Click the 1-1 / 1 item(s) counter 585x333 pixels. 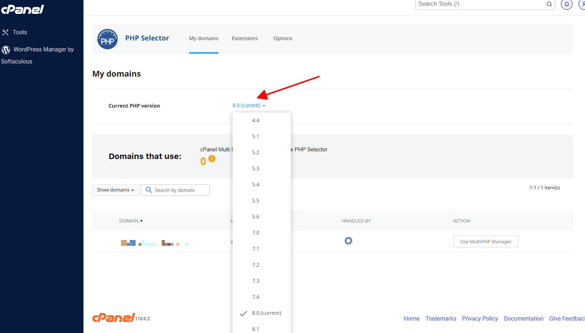pos(545,188)
